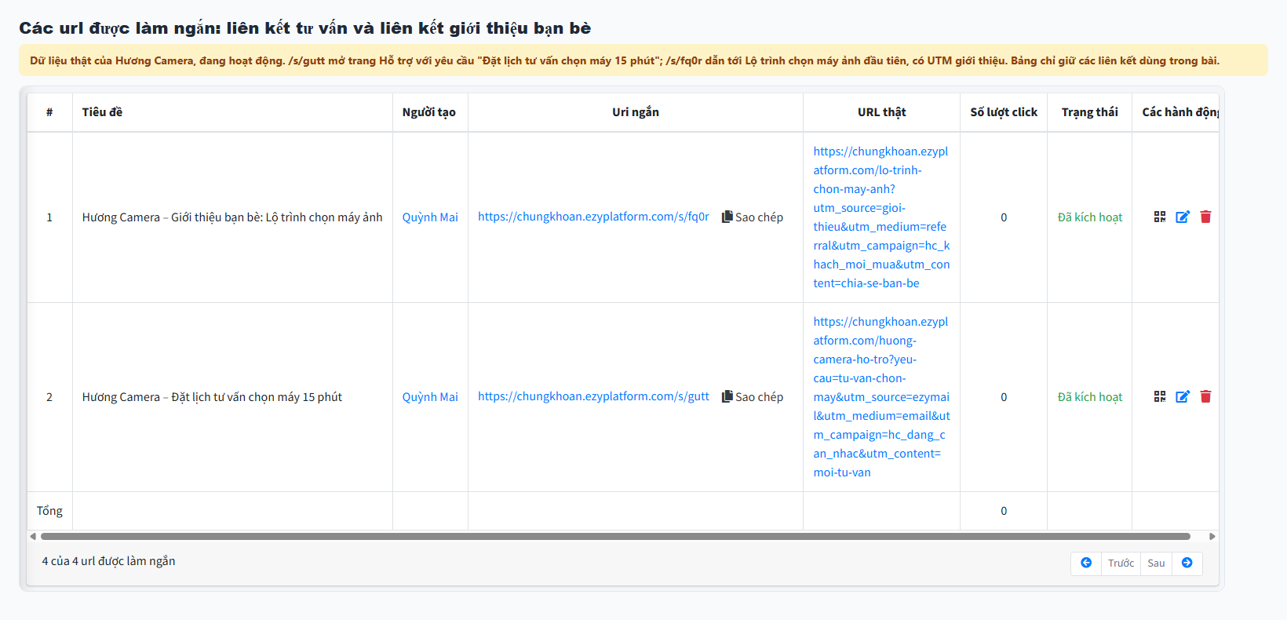Copy the /s/fq0r short URL with Sao chép

pyautogui.click(x=753, y=217)
